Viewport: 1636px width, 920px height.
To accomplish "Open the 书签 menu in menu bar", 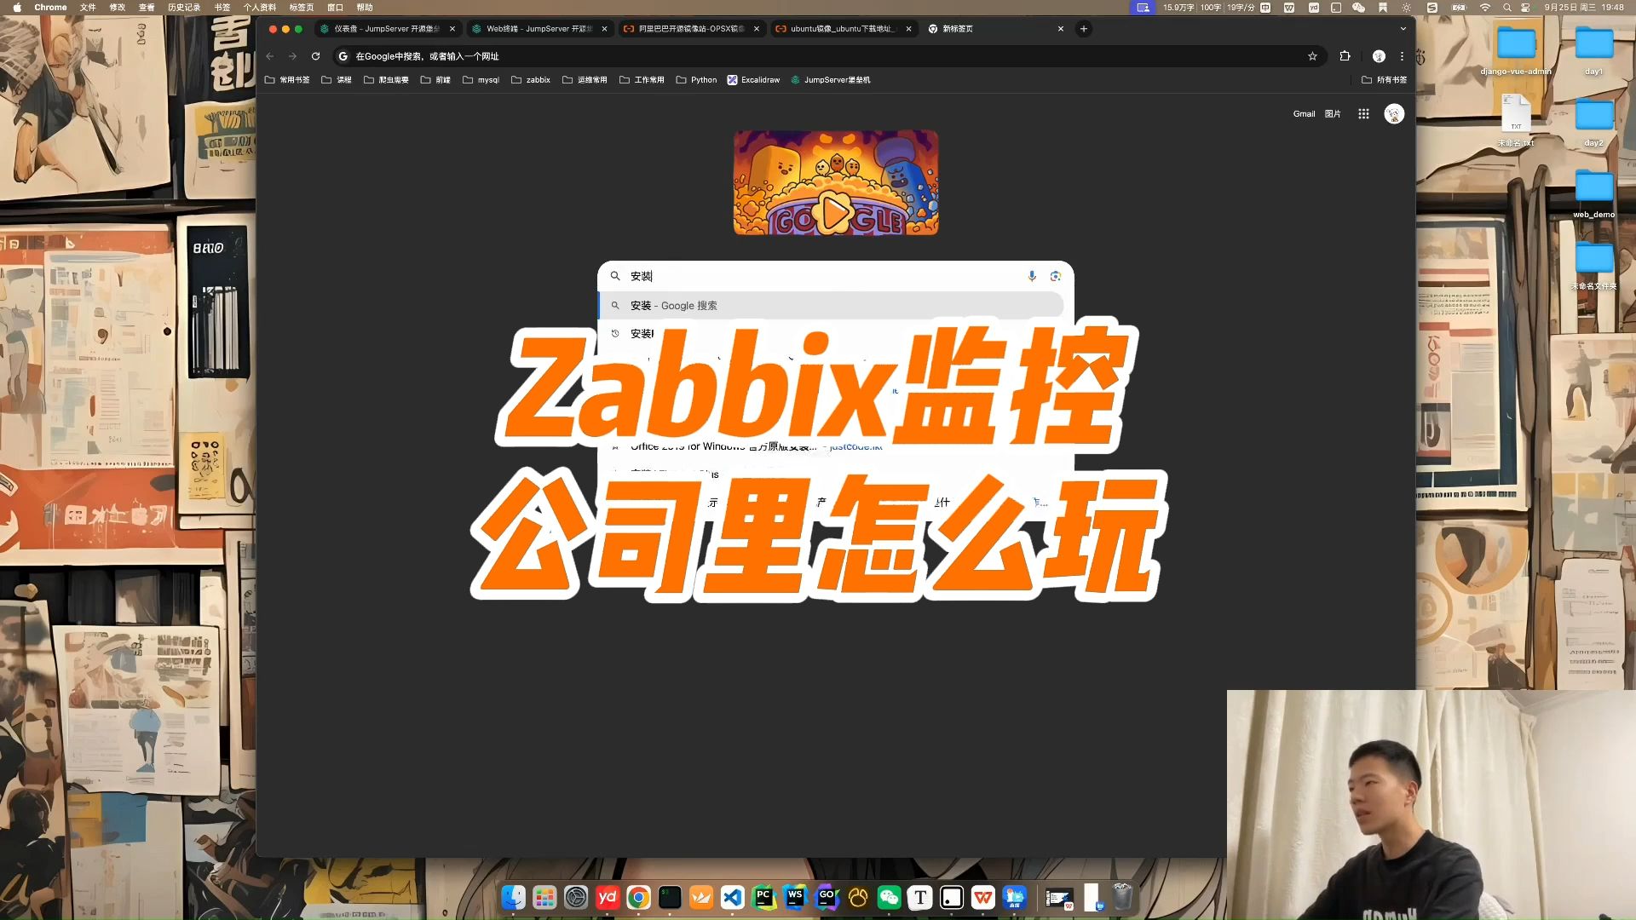I will tap(222, 8).
